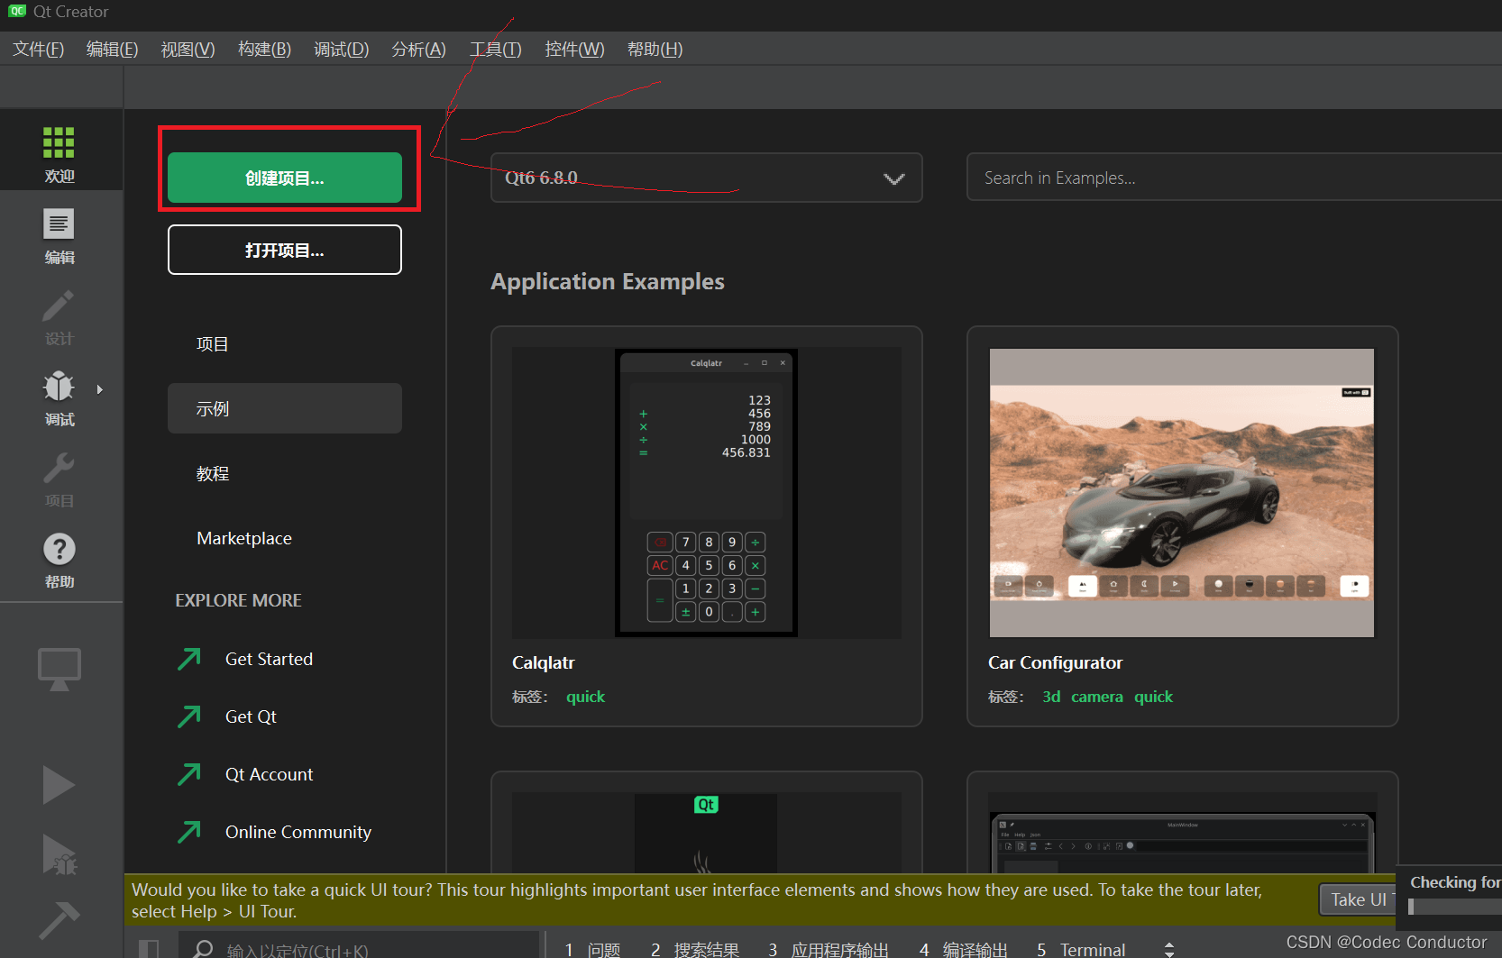Screen dimensions: 1502x958
Task: Click the kit selector monitor icon
Action: pyautogui.click(x=60, y=670)
